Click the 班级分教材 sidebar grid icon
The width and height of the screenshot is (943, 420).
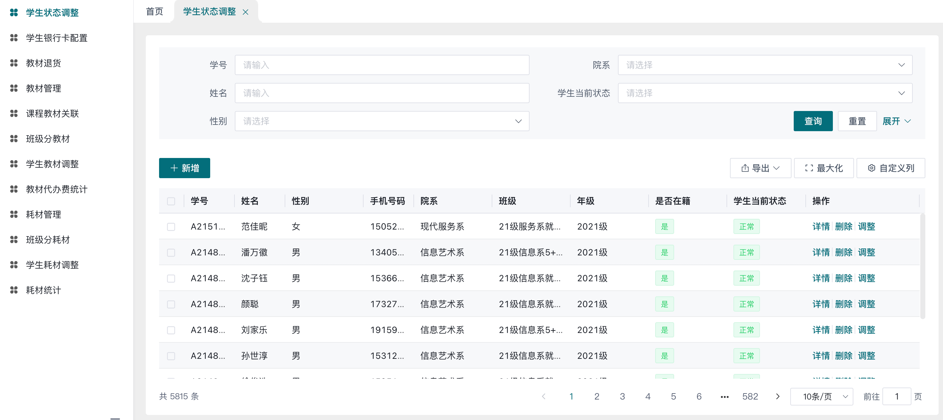click(14, 139)
